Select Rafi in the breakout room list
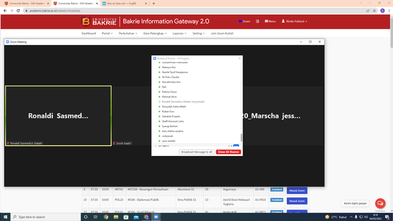Viewport: 393px width, 221px height. point(164,87)
